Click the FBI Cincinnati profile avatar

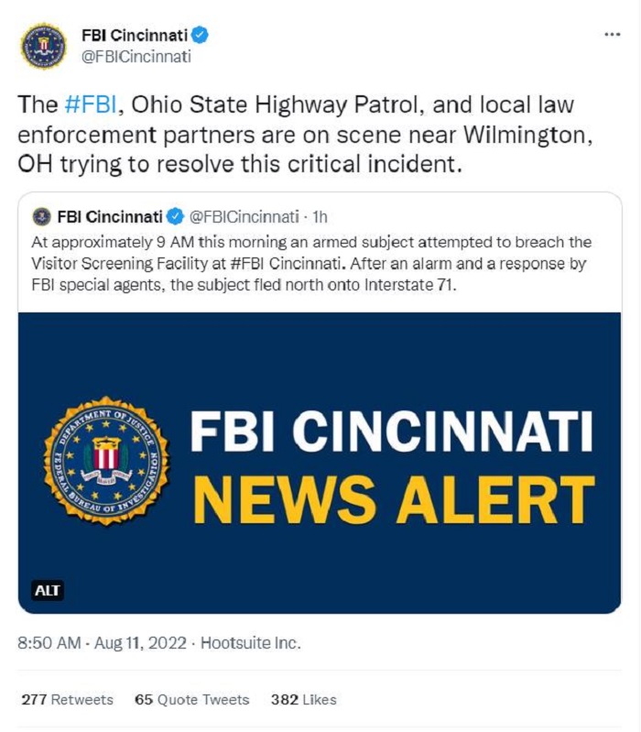coord(44,46)
